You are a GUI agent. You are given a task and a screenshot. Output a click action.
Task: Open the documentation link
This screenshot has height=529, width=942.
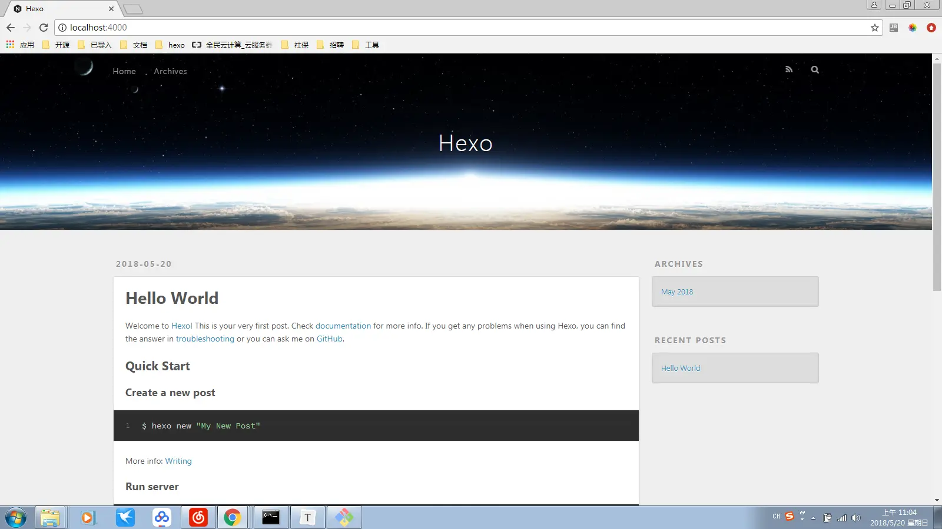click(343, 326)
